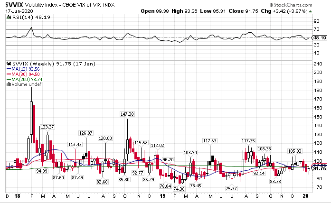This screenshot has height=203, width=331.
Task: Click the 10 label on RSI axis
Action: coord(317,53)
